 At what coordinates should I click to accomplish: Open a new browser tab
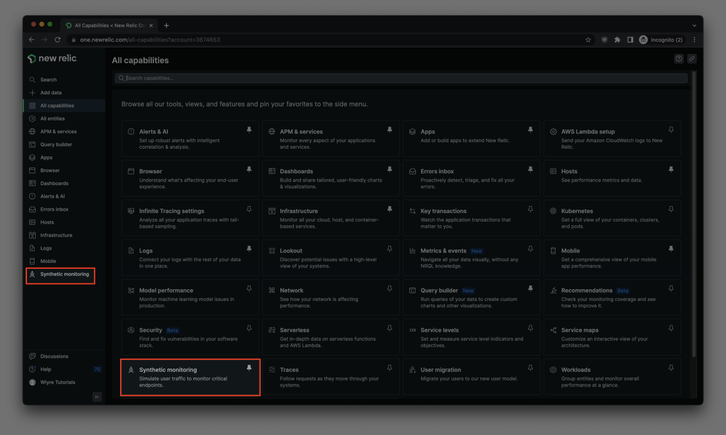166,26
